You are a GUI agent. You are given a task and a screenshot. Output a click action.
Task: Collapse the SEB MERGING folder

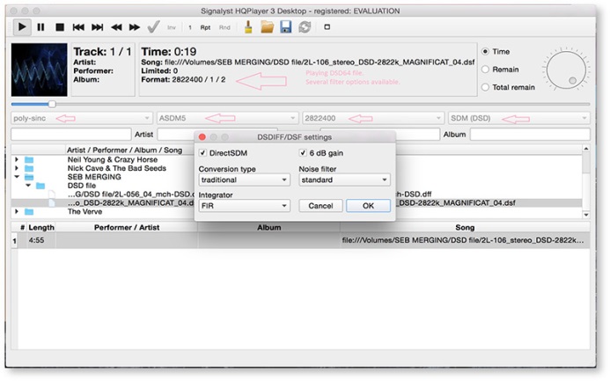(x=17, y=177)
